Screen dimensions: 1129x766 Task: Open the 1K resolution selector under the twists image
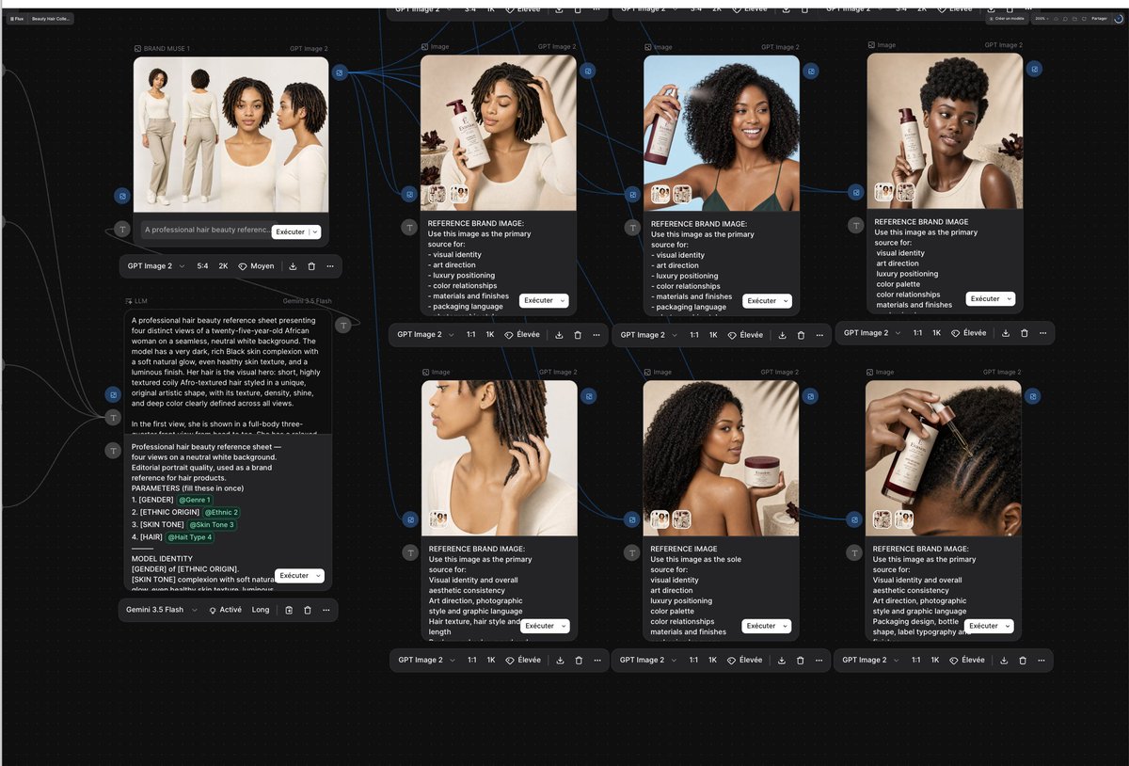tap(491, 661)
